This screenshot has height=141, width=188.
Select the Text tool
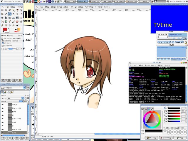click(x=21, y=18)
